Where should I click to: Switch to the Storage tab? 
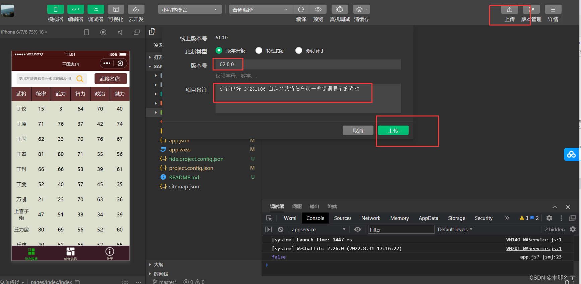[457, 218]
